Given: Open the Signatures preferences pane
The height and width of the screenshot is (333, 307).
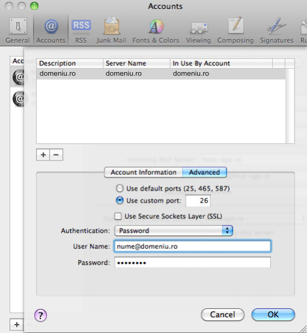Looking at the screenshot, I should 276,31.
